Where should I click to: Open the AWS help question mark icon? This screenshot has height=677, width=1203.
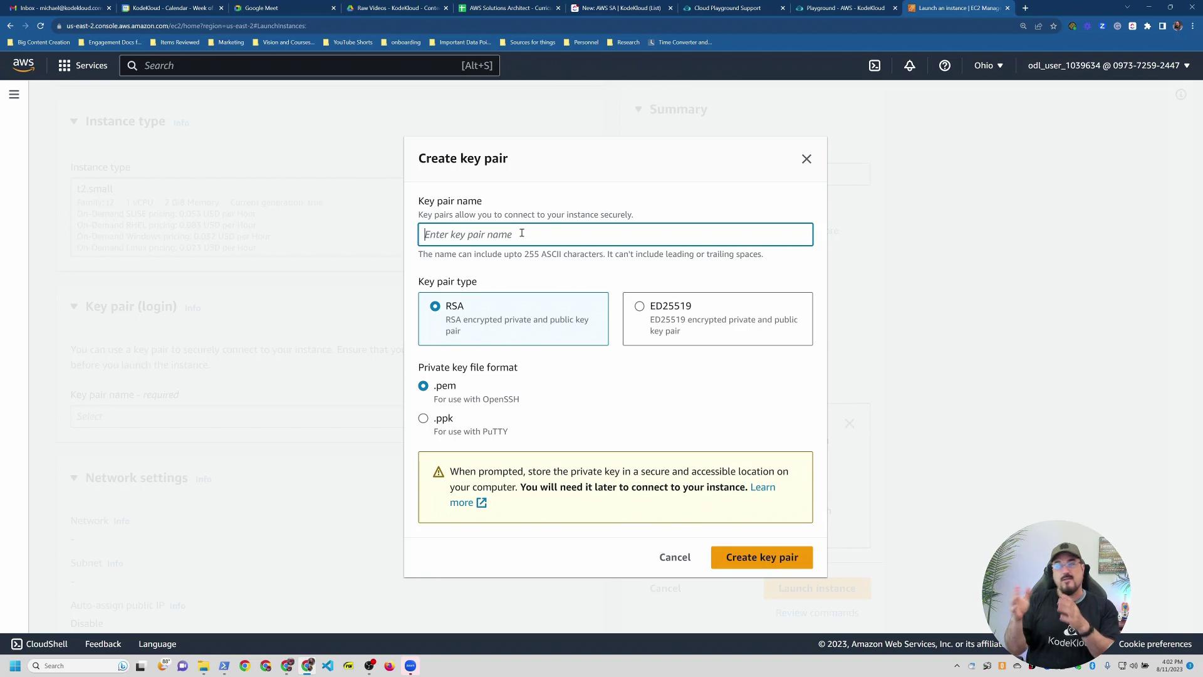944,65
